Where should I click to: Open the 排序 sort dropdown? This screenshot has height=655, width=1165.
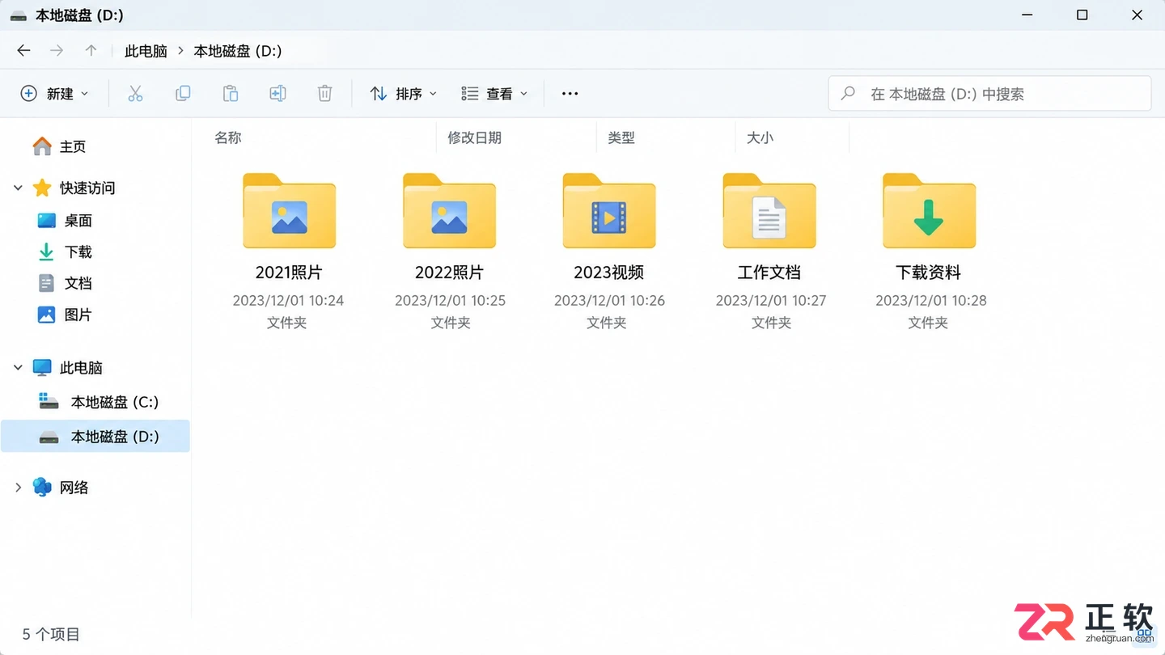click(403, 94)
